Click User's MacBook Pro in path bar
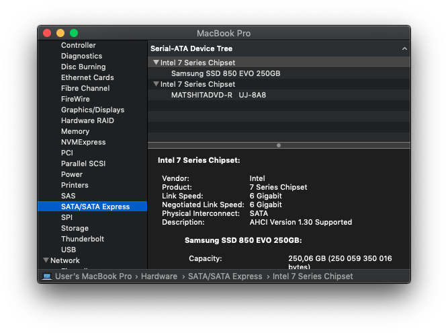 click(93, 276)
